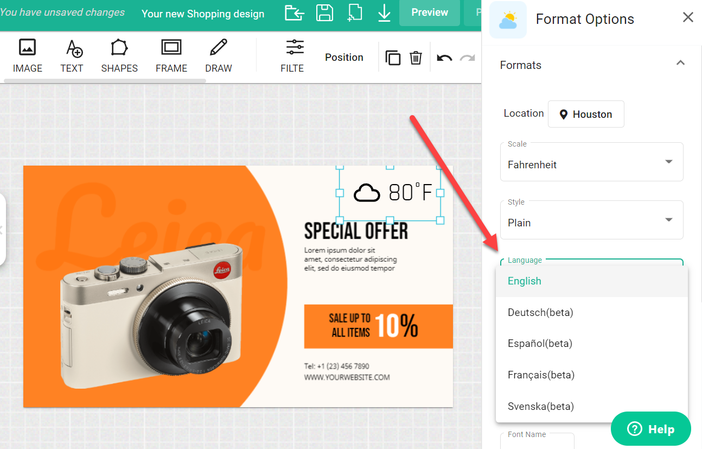The image size is (702, 449).
Task: Save the design with floppy icon
Action: 324,12
